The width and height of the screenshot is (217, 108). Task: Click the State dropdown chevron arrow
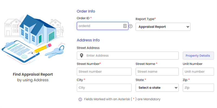176,88
